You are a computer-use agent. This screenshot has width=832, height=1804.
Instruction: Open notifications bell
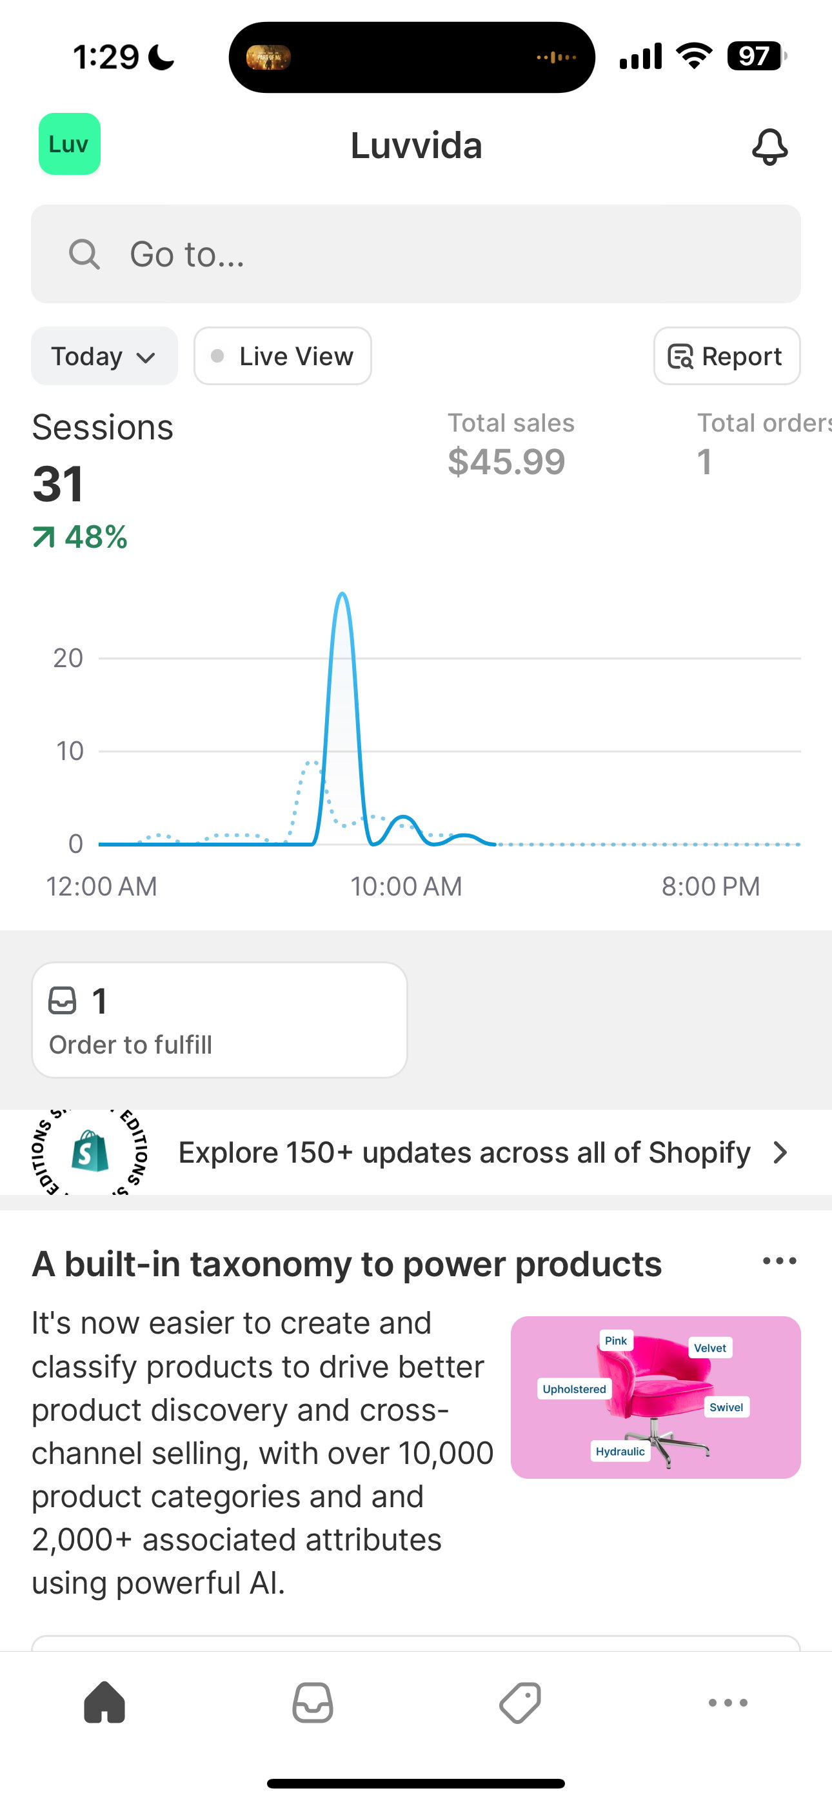(x=769, y=146)
